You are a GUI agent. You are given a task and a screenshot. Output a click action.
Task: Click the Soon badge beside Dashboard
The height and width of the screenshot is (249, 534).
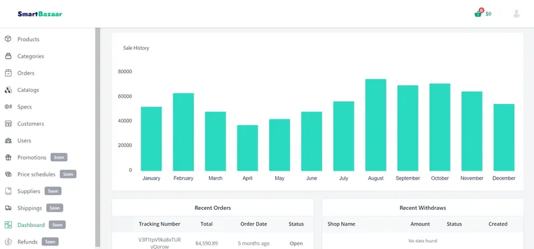pyautogui.click(x=57, y=225)
